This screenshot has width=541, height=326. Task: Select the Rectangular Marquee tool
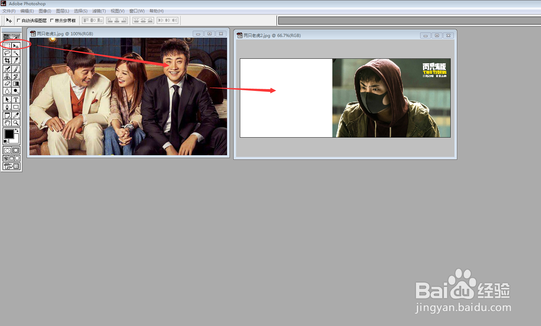point(7,46)
